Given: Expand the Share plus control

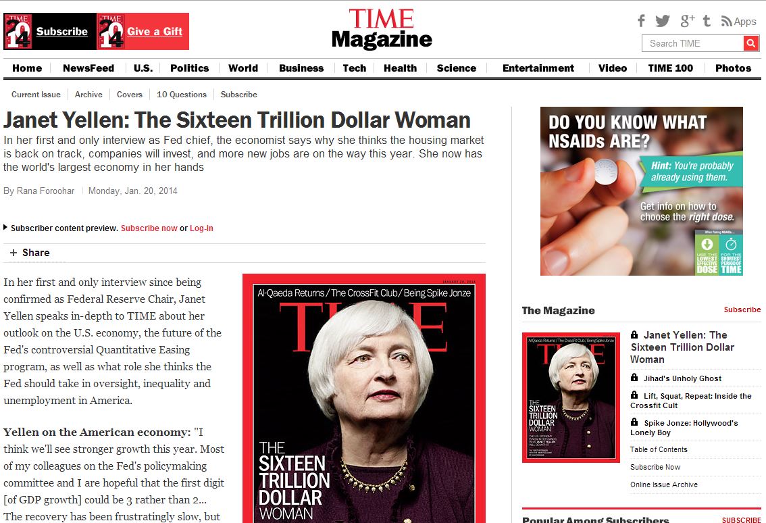Looking at the screenshot, I should click(14, 253).
